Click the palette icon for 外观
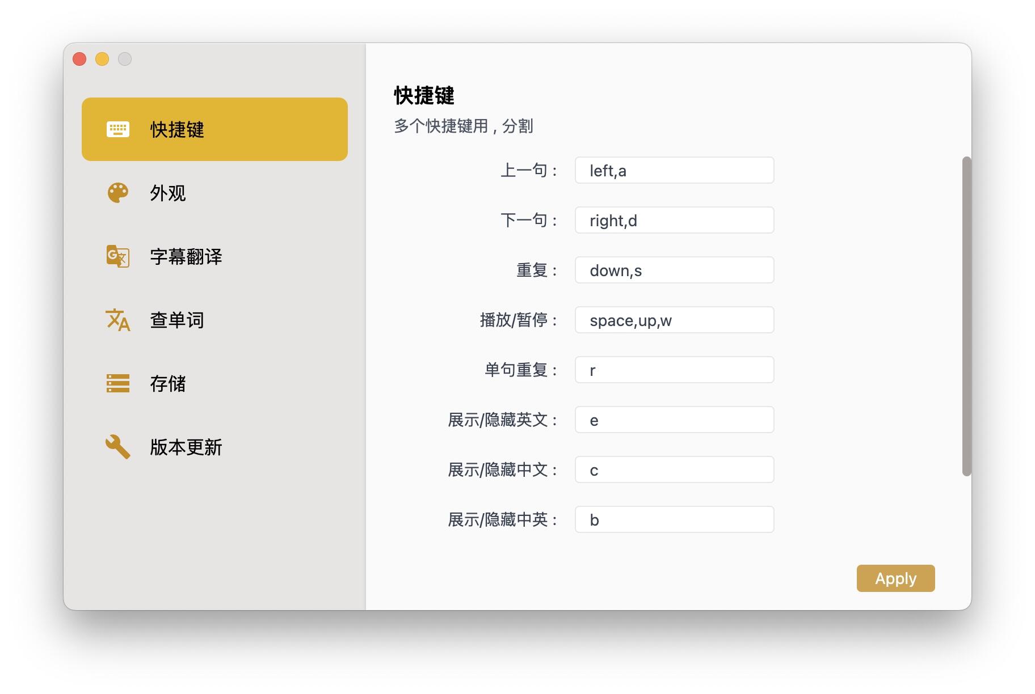The image size is (1035, 694). pyautogui.click(x=117, y=193)
